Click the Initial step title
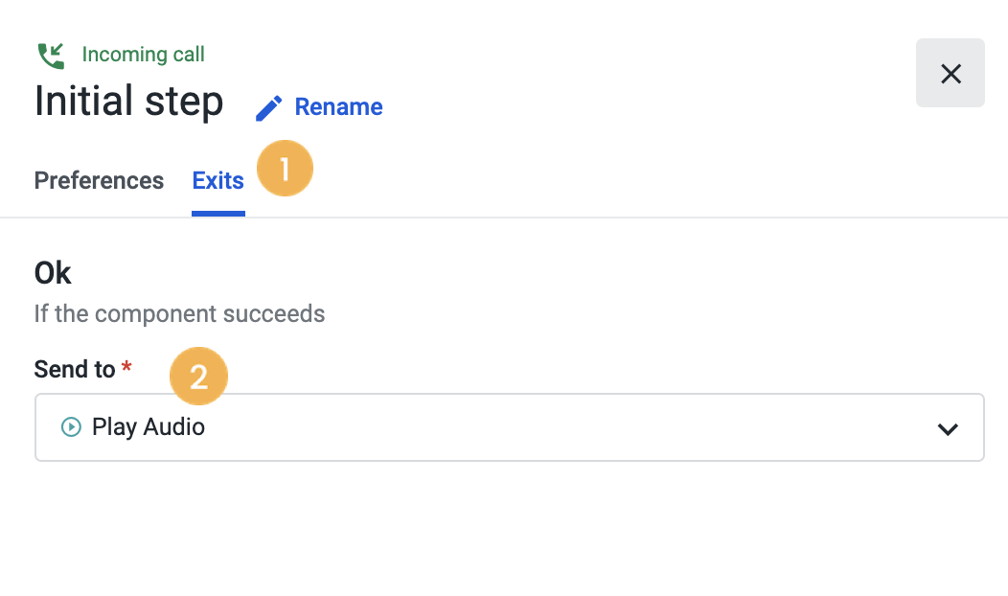This screenshot has height=596, width=1008. coord(128,102)
